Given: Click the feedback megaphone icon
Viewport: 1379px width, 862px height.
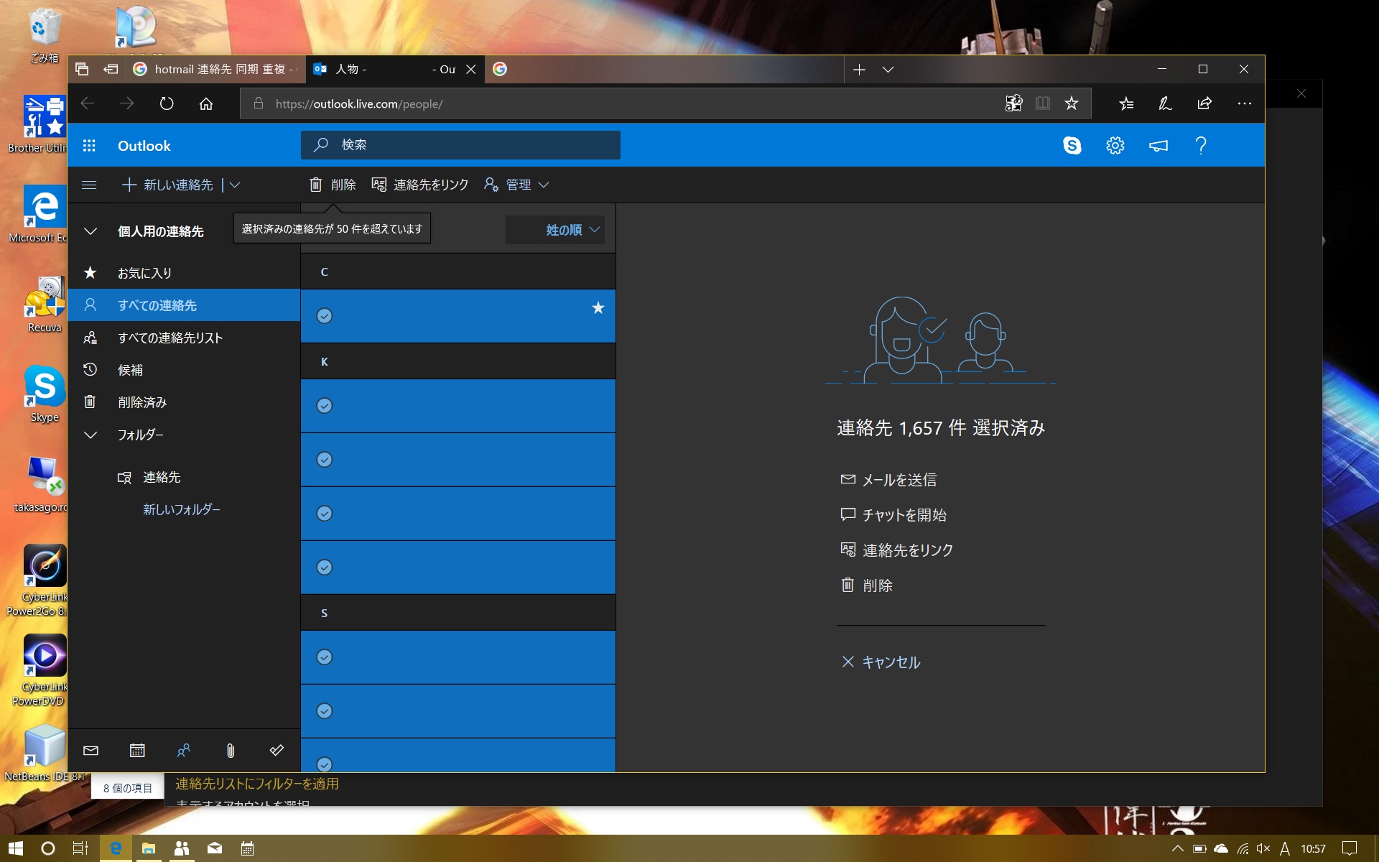Looking at the screenshot, I should coord(1158,146).
